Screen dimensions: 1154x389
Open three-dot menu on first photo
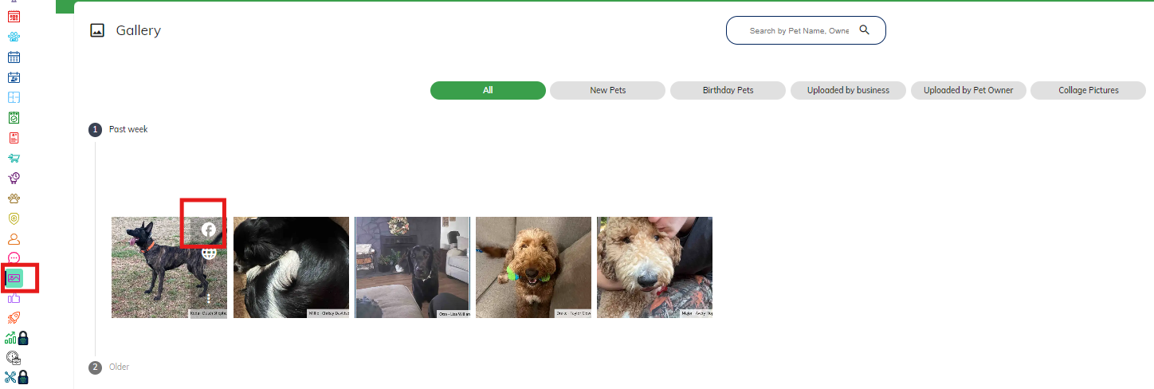[209, 298]
